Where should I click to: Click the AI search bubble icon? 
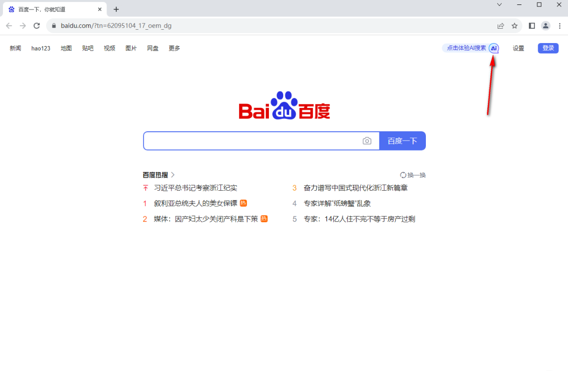coord(494,48)
